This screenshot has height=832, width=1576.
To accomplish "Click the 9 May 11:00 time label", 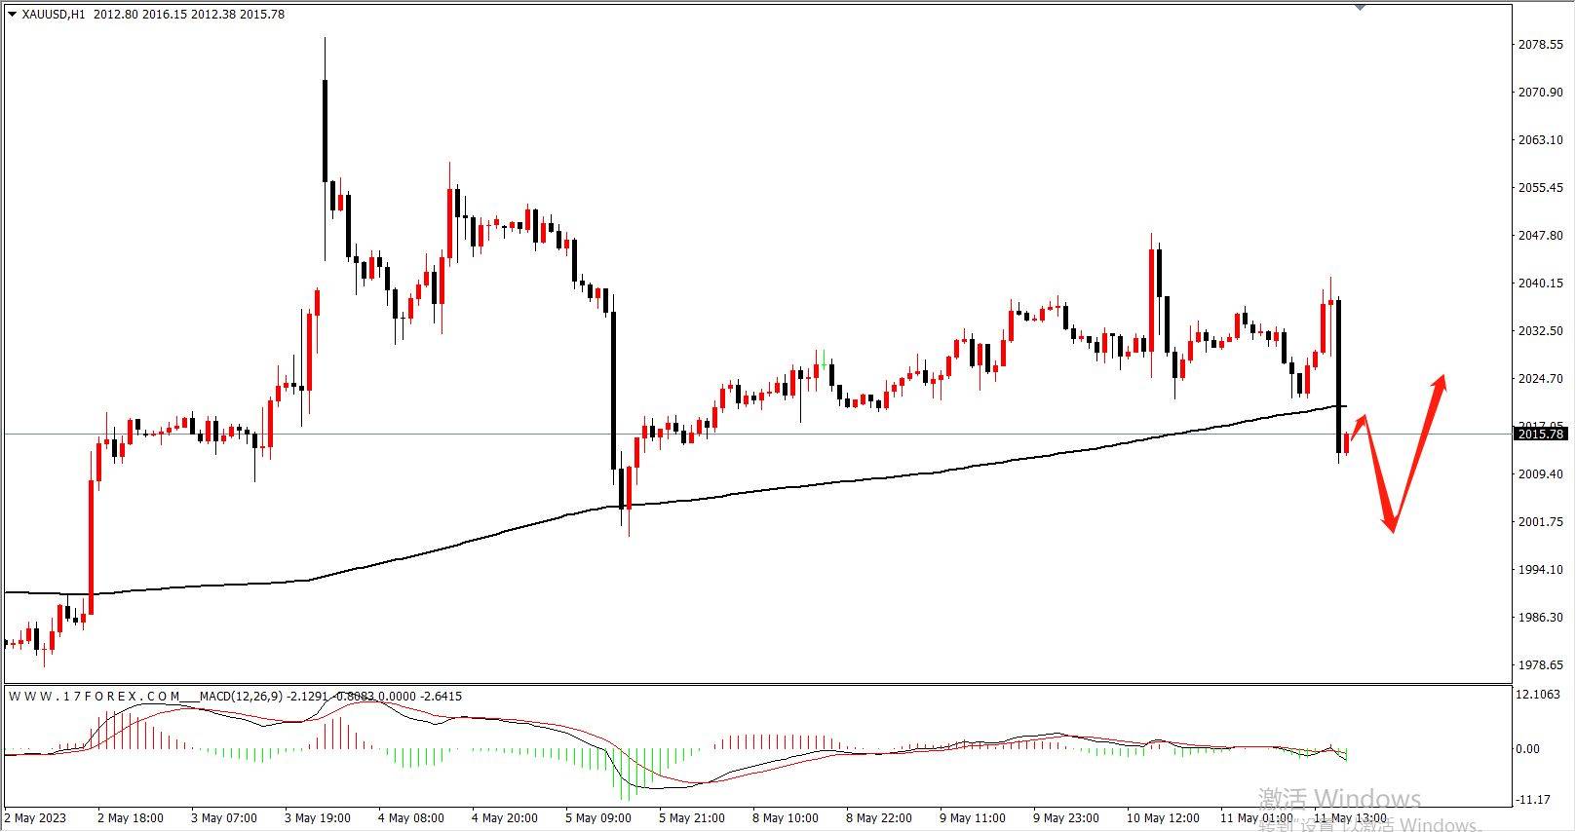I will [973, 818].
